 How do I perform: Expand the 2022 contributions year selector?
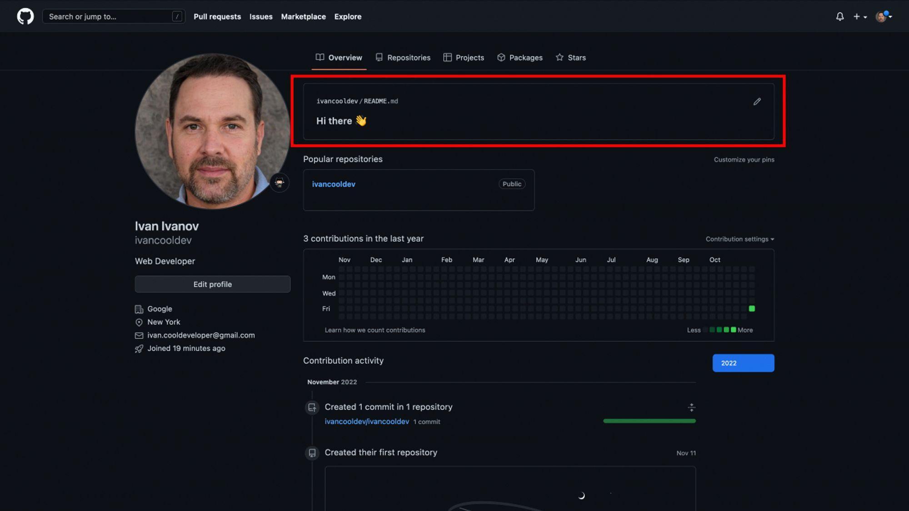pos(743,362)
